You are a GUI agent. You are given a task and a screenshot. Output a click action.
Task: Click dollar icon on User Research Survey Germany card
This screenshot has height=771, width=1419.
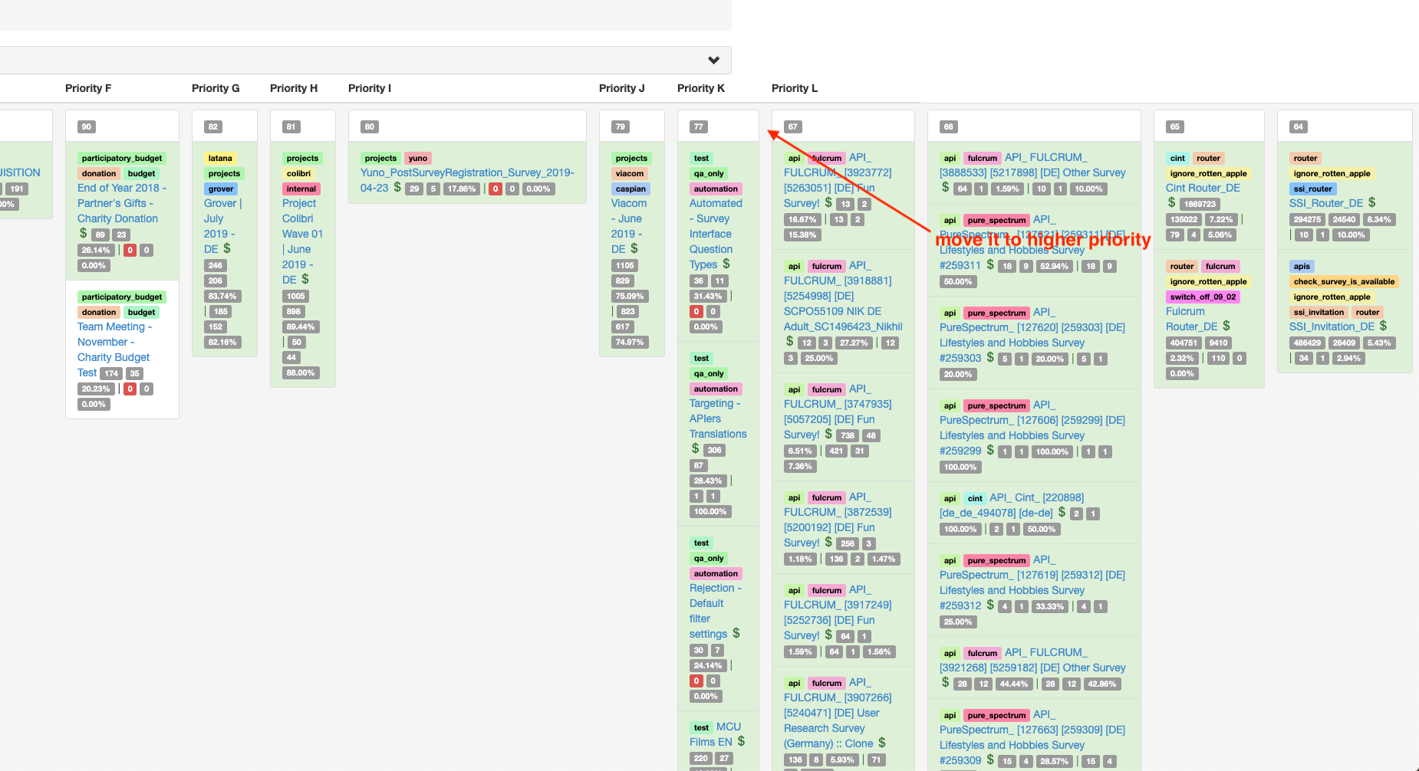pyautogui.click(x=882, y=743)
